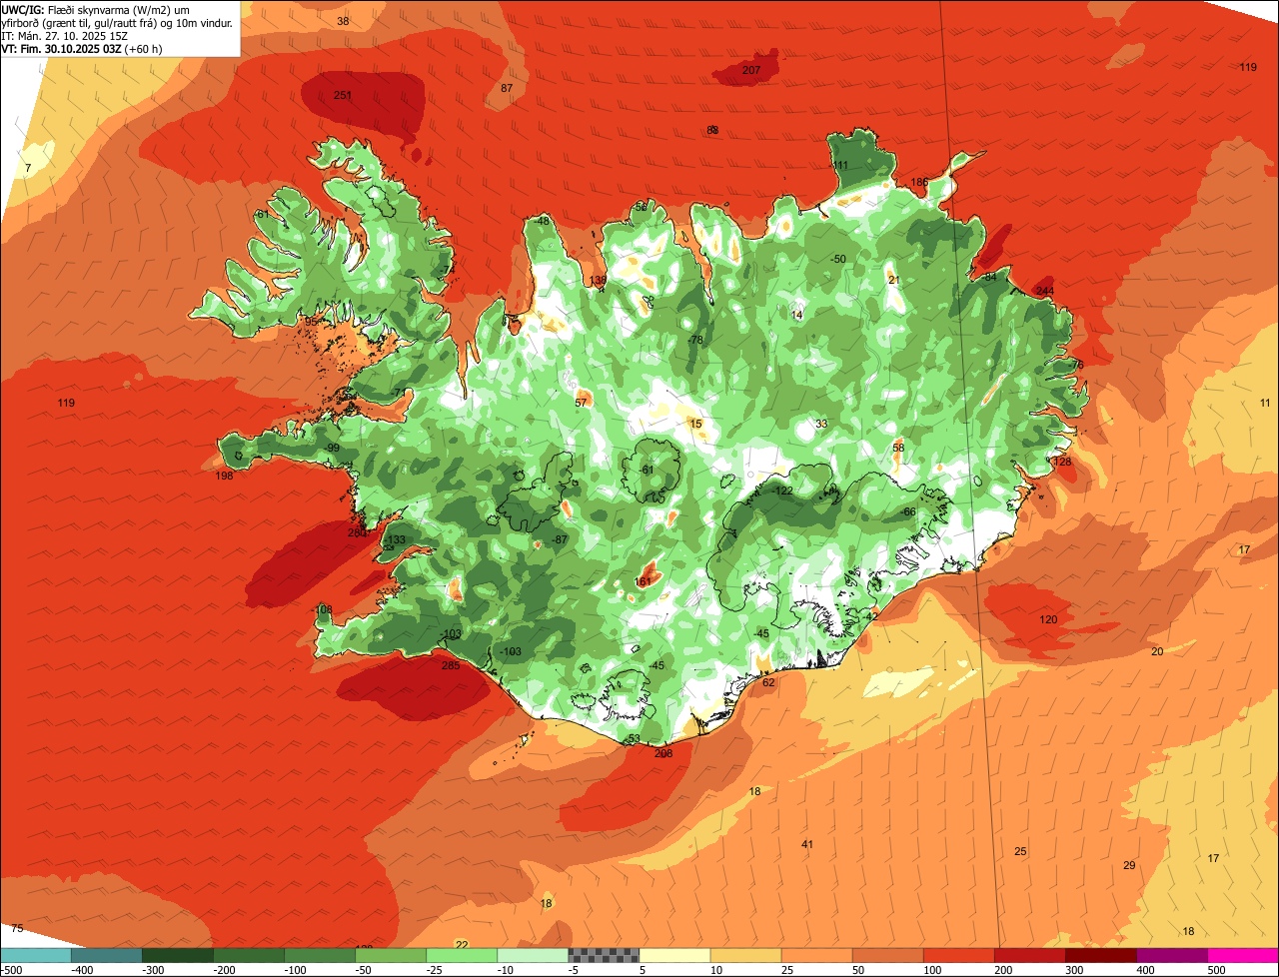Click the map value '33' over land
This screenshot has width=1279, height=977.
click(821, 424)
